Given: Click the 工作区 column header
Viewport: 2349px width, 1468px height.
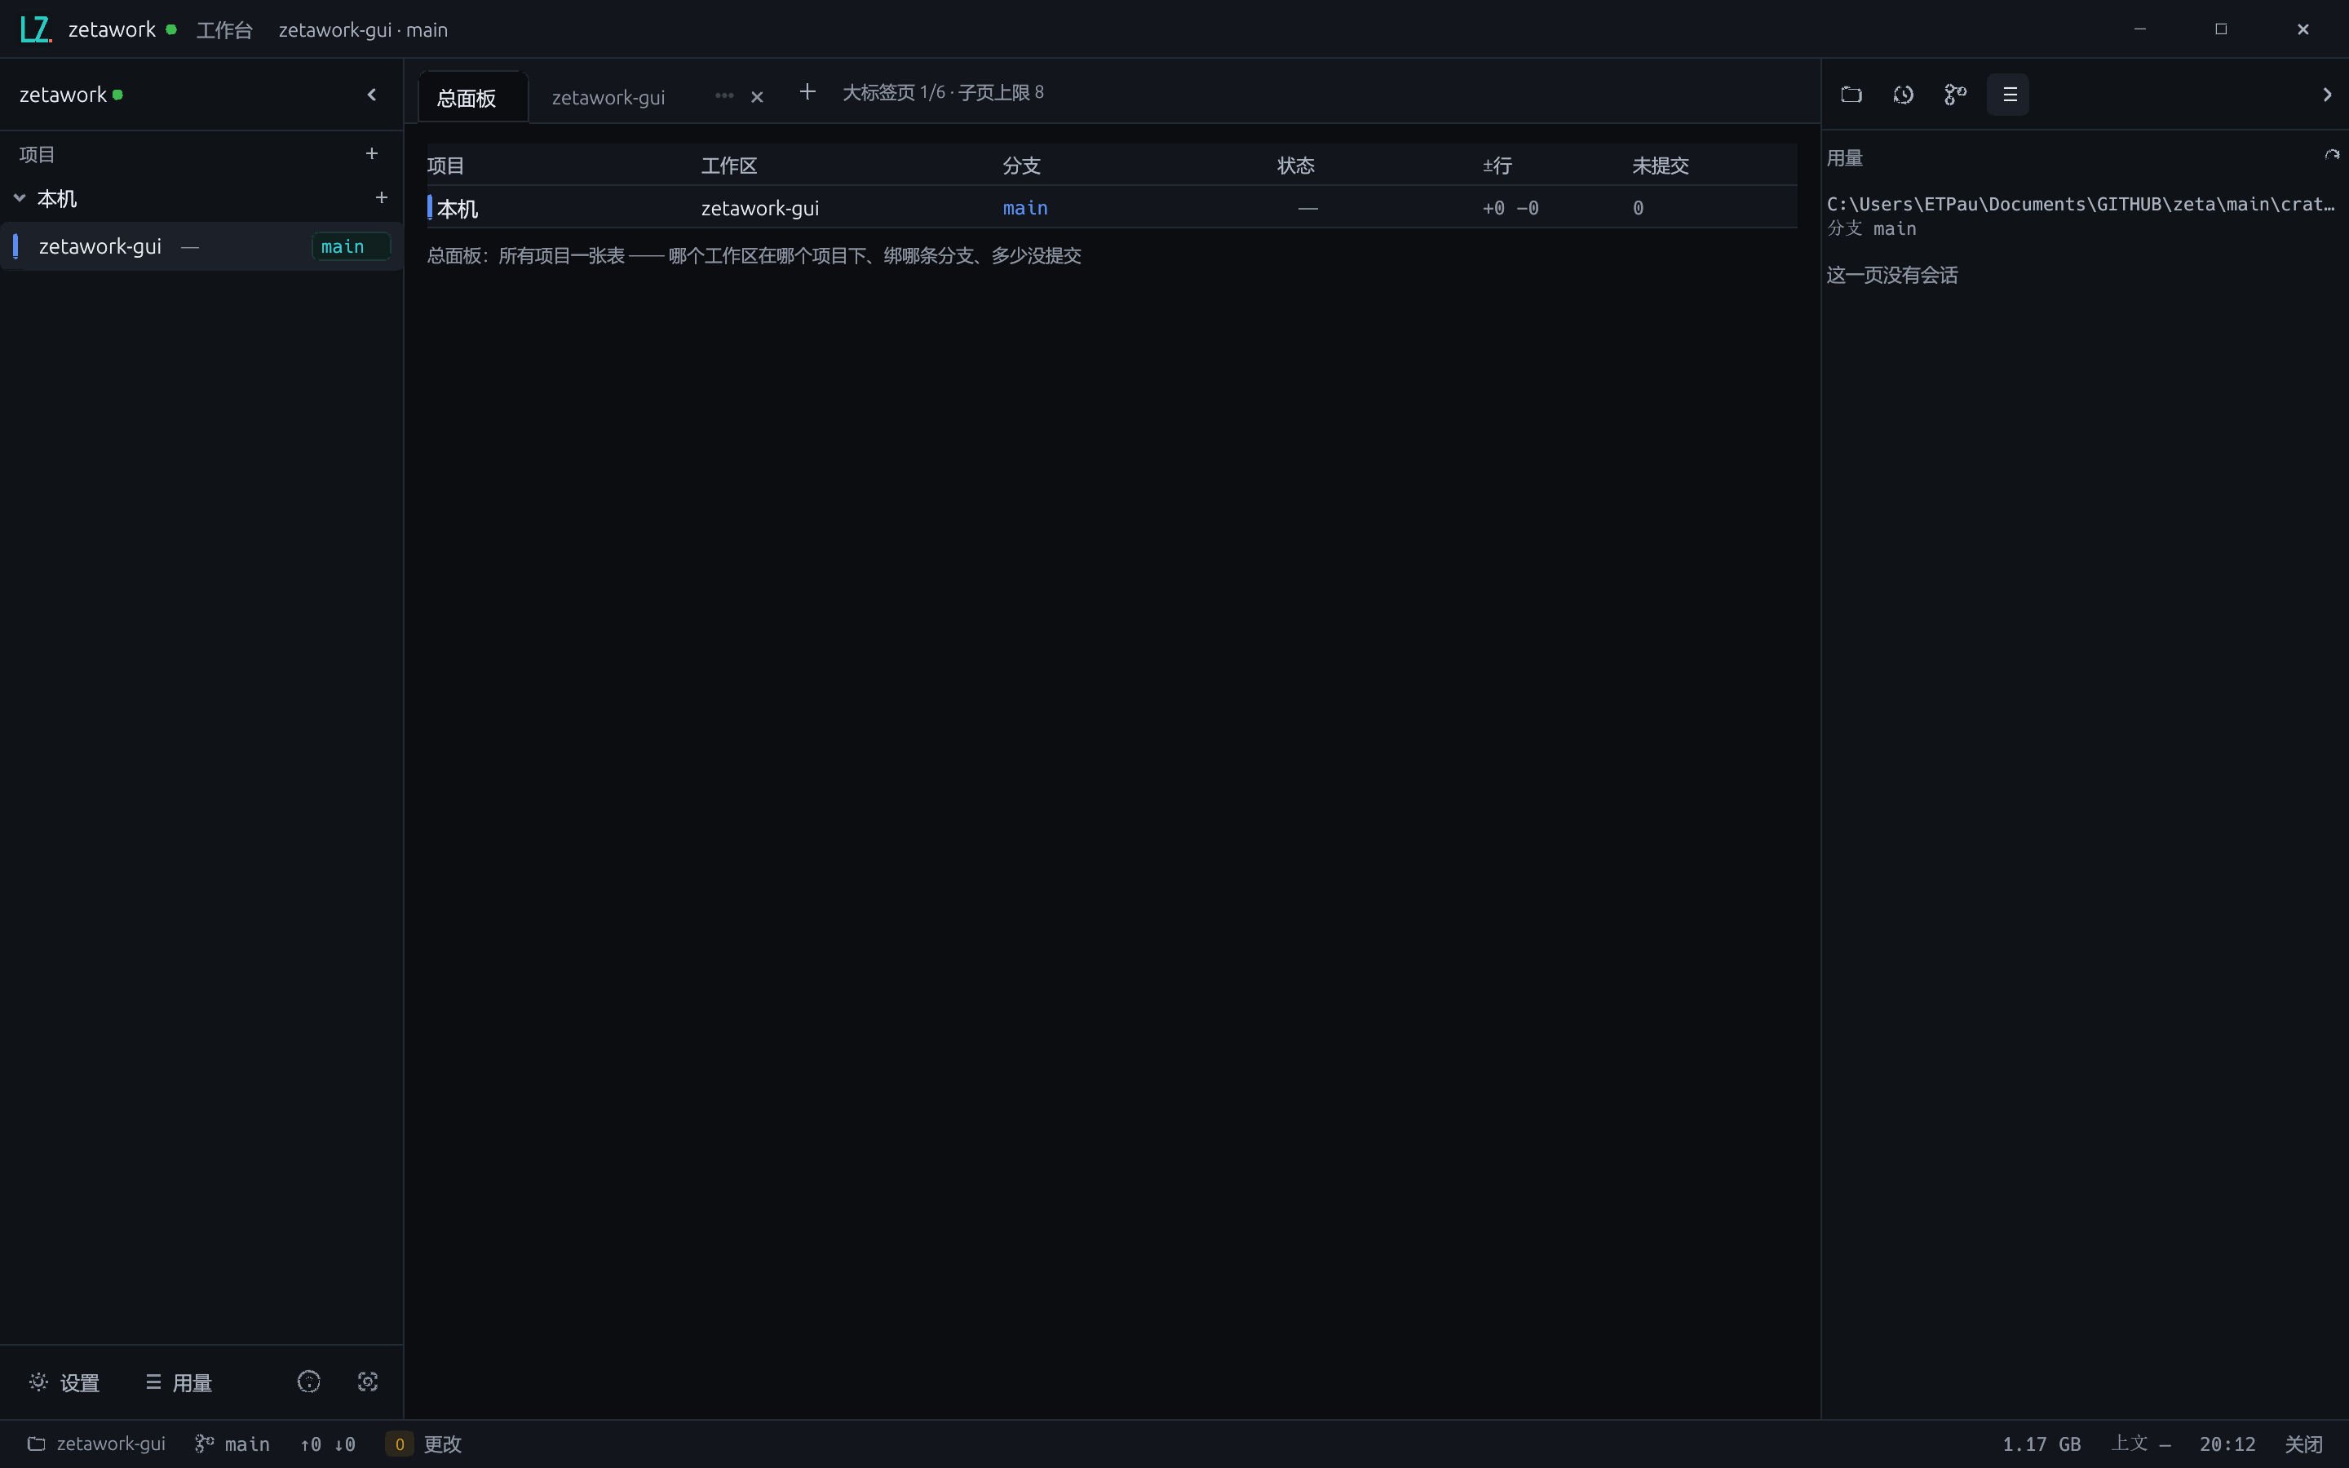Looking at the screenshot, I should [729, 165].
